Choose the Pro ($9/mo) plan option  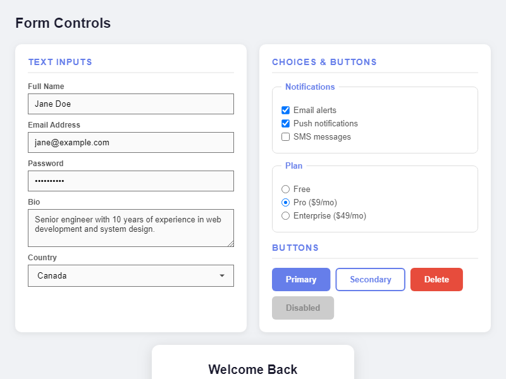click(286, 203)
